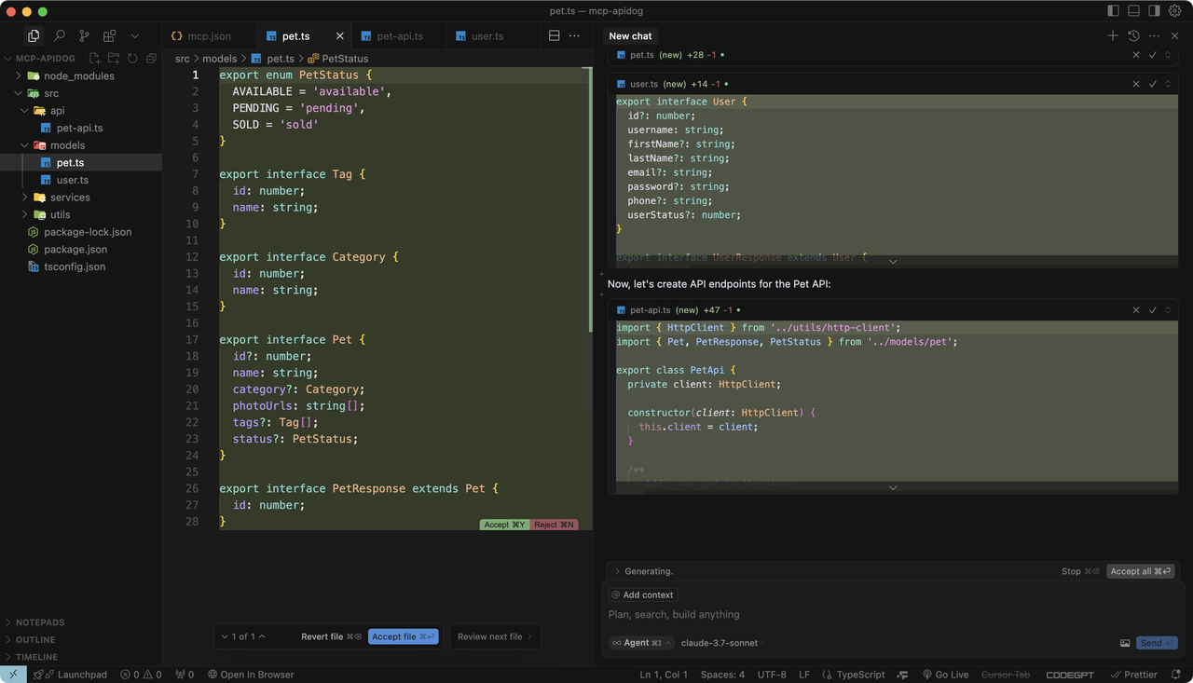Viewport: 1193px width, 683px height.
Task: Click Review next file button
Action: pyautogui.click(x=495, y=636)
